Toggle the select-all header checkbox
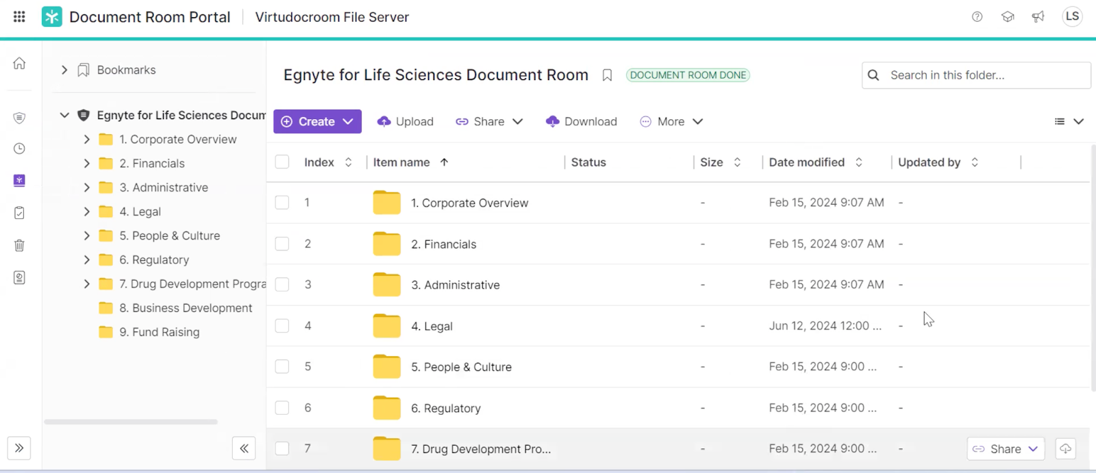 point(282,162)
